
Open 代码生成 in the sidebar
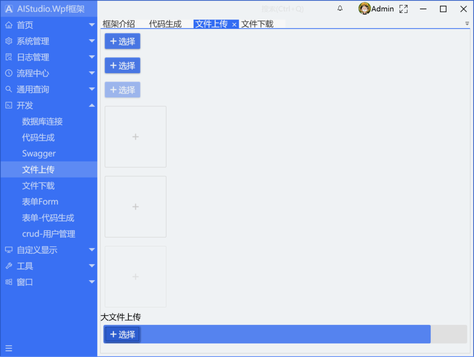tap(38, 137)
